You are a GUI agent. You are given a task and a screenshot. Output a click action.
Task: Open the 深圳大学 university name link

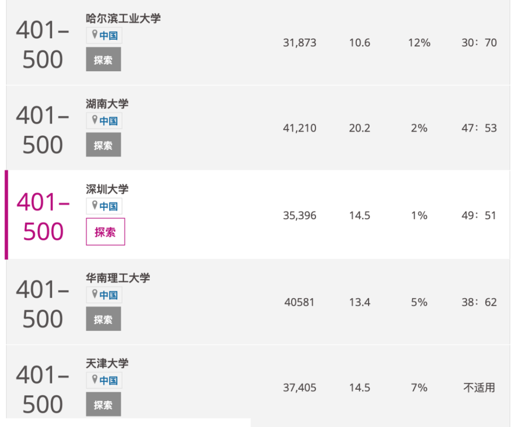coord(107,189)
